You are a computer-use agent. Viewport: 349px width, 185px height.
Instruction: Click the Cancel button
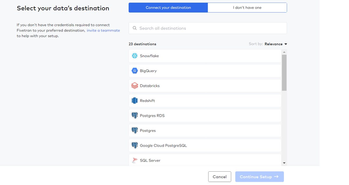[x=220, y=177]
